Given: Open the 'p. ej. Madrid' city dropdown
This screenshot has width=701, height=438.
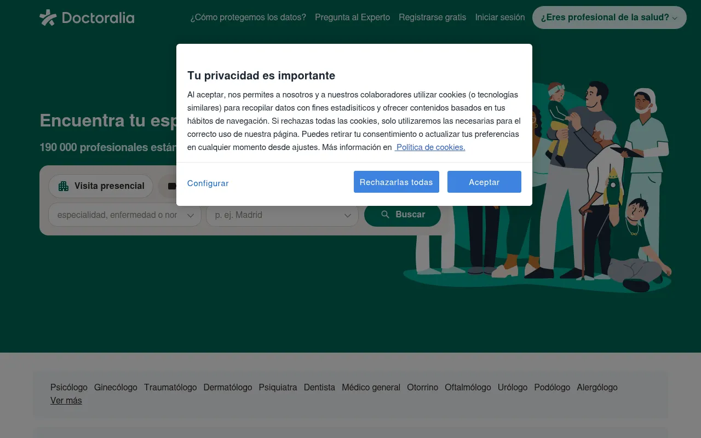Looking at the screenshot, I should [x=282, y=215].
